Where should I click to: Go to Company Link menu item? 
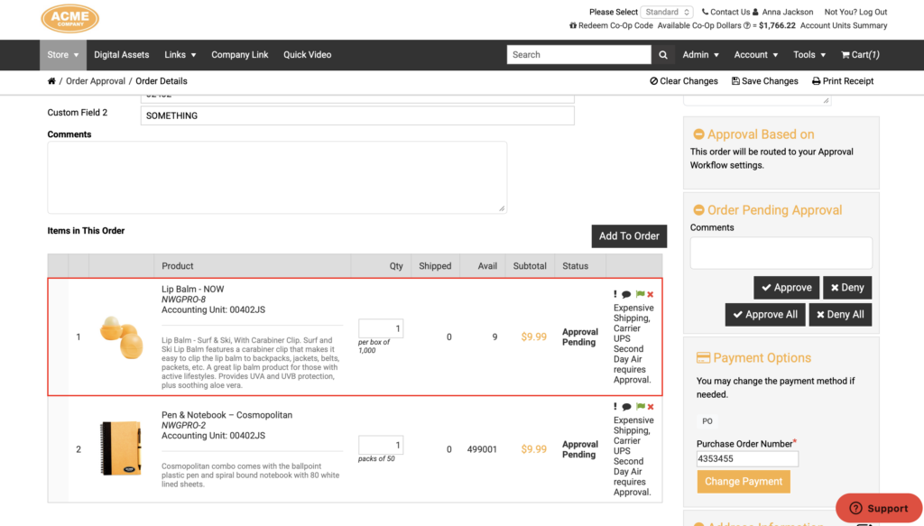[x=240, y=55]
